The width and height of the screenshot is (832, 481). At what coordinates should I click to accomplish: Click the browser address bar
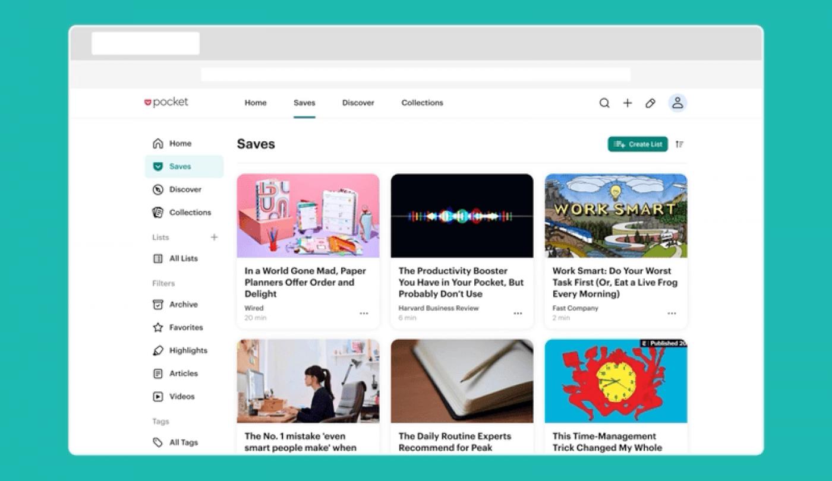coord(415,74)
